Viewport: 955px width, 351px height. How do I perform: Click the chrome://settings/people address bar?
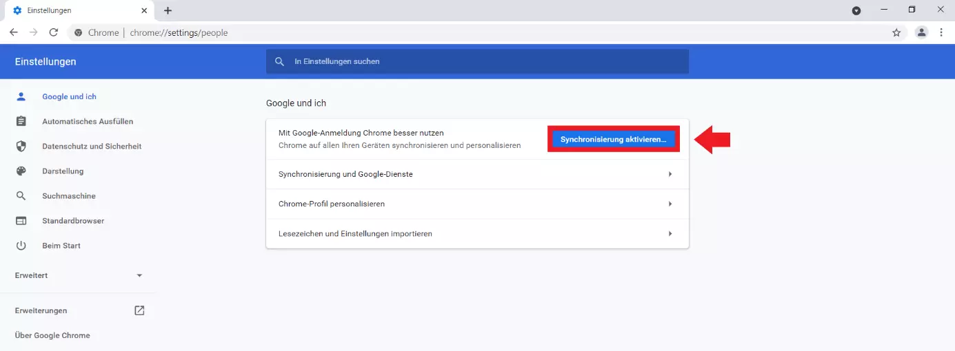coord(483,32)
